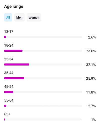Image resolution: width=100 pixels, height=126 pixels.
Task: Select the 55-64 progress bar
Action: pyautogui.click(x=43, y=106)
